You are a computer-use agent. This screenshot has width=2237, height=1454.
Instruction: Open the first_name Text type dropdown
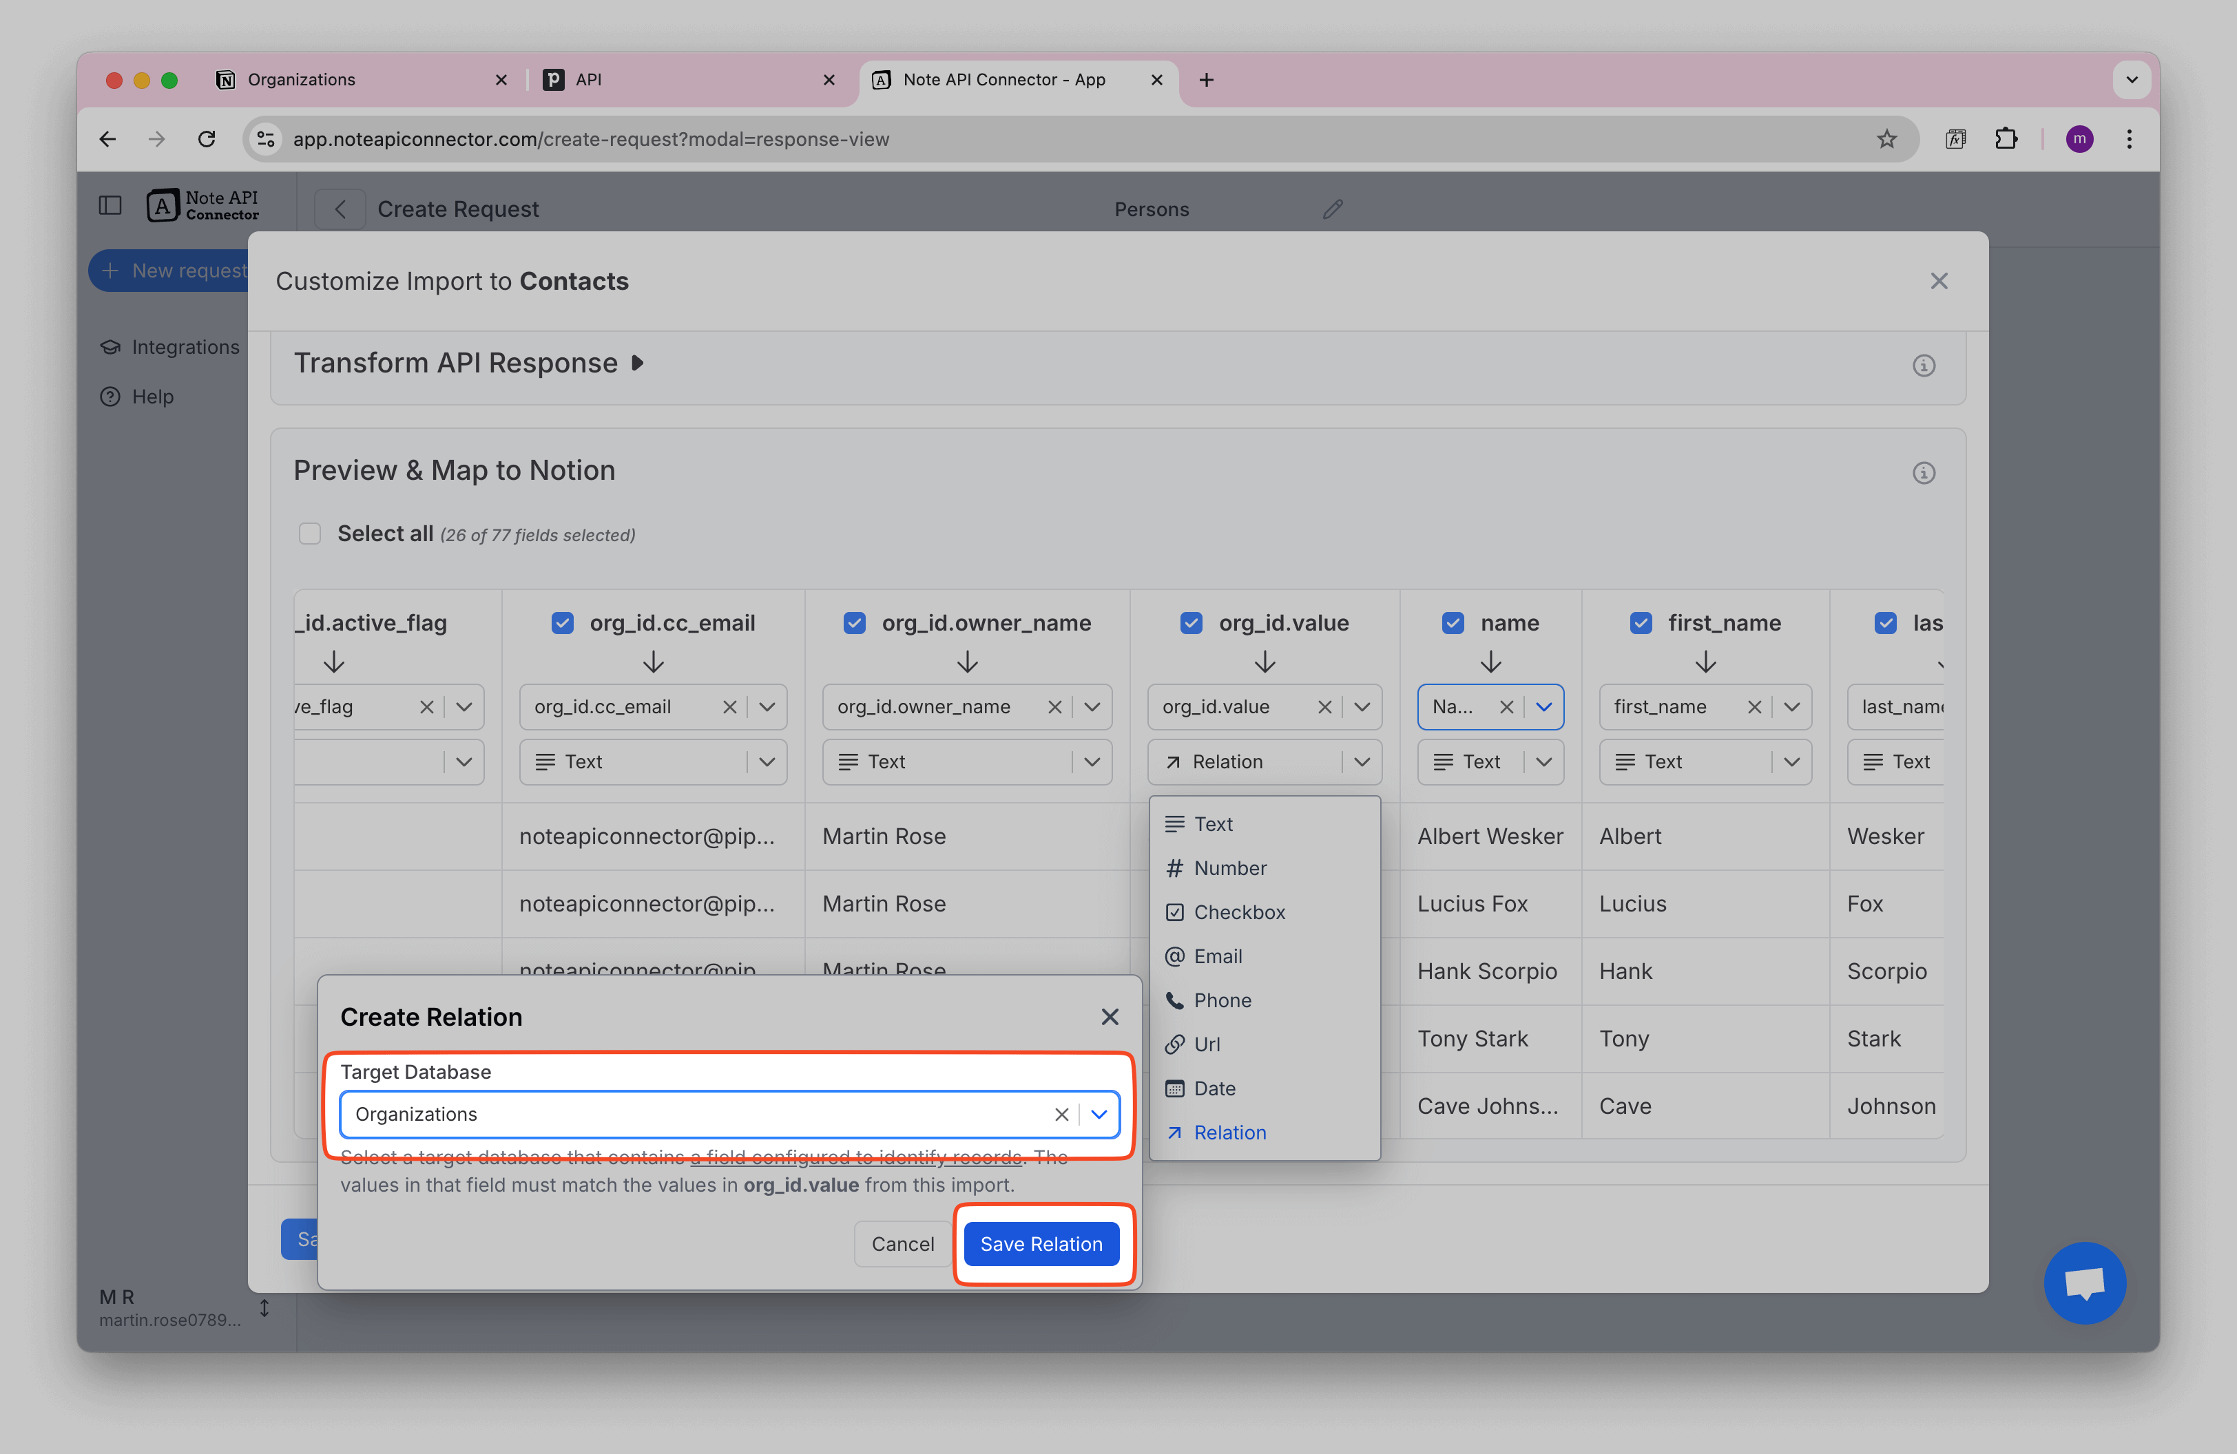click(1791, 761)
